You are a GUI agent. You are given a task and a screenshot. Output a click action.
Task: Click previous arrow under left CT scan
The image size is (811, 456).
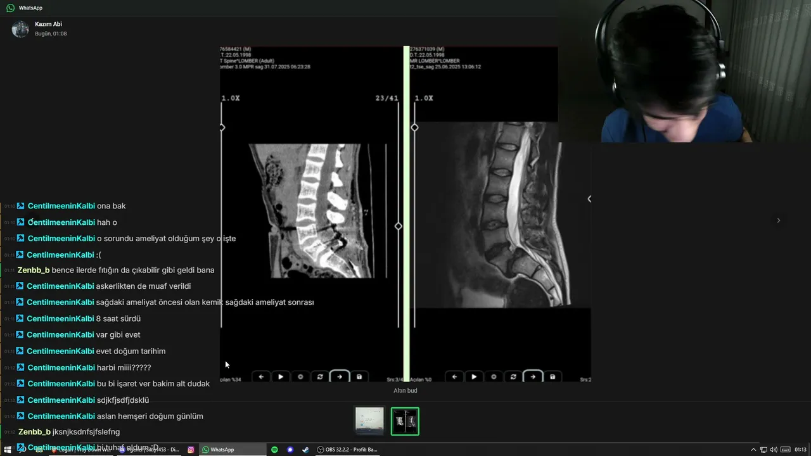[261, 376]
